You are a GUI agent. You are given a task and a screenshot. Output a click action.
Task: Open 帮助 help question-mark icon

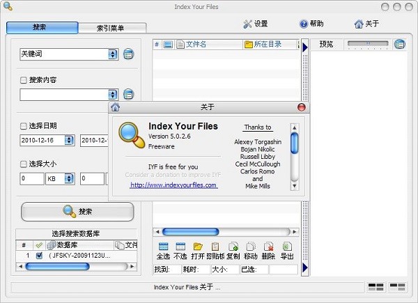pos(303,24)
